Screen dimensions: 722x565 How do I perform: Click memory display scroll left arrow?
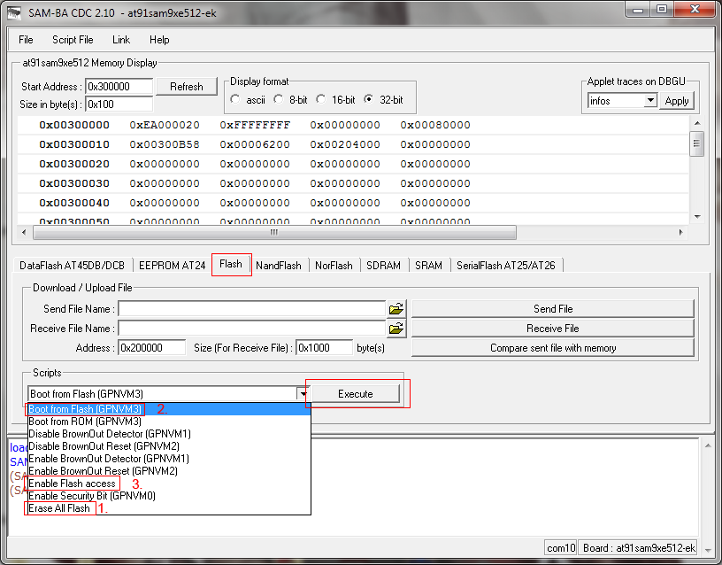click(24, 232)
